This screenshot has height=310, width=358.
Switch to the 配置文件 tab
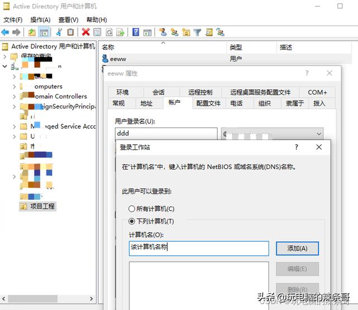(209, 104)
